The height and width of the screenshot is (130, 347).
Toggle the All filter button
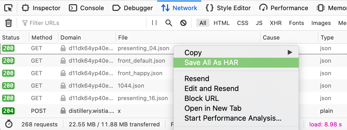(203, 23)
